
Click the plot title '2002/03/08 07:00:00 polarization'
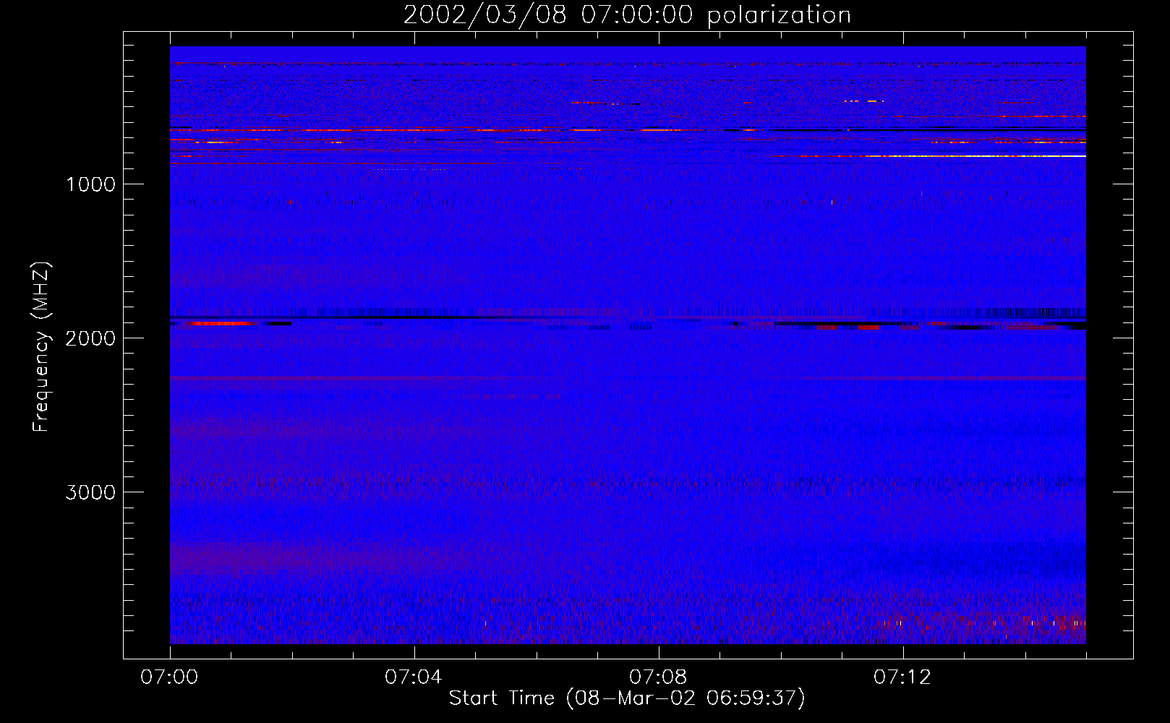(x=627, y=15)
